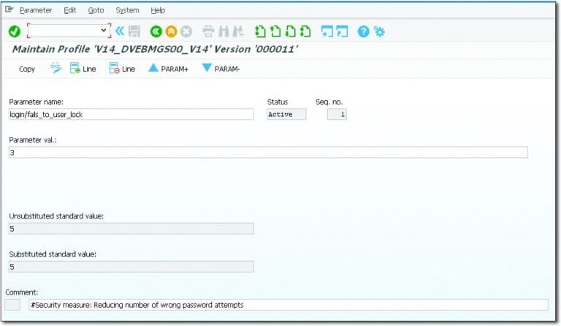561x326 pixels.
Task: Click the Status field showing Active
Action: (x=286, y=115)
